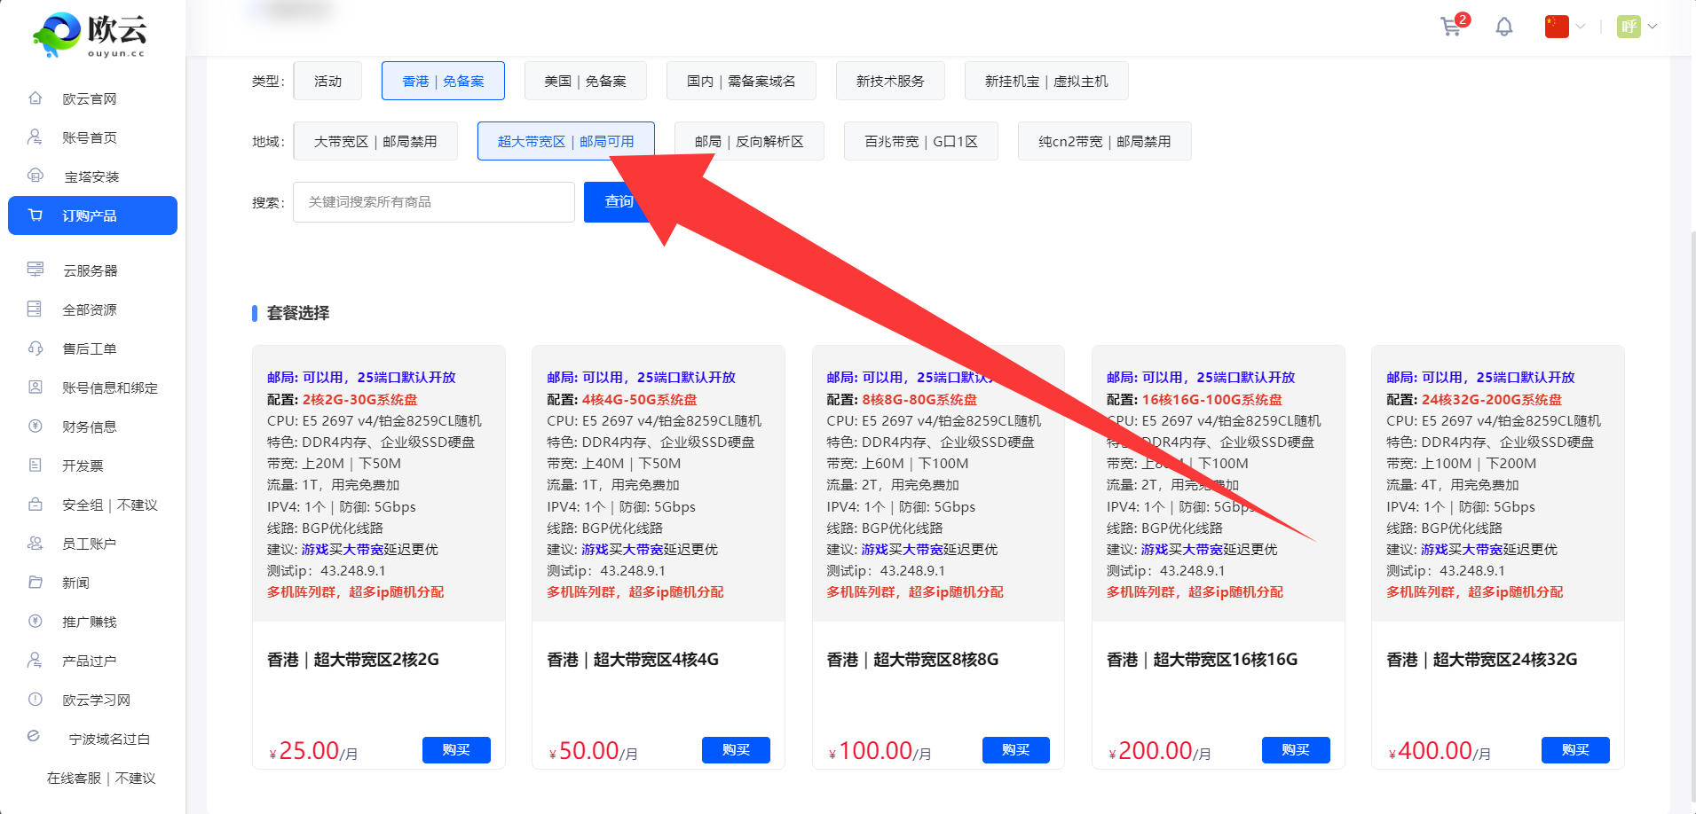
Task: Open the user avatar dropdown menu
Action: point(1637,27)
